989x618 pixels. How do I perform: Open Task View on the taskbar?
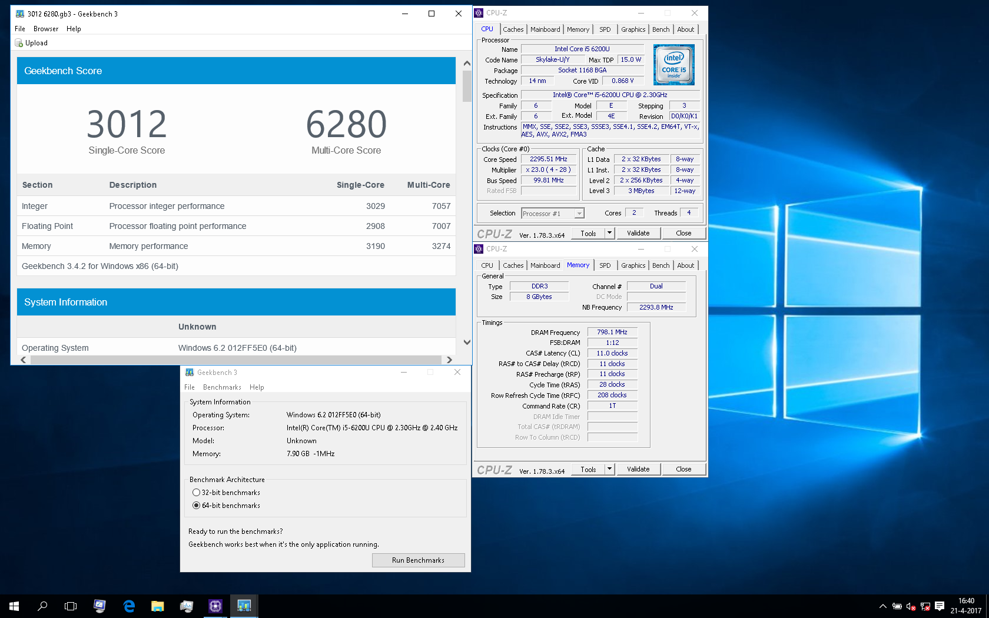[71, 606]
